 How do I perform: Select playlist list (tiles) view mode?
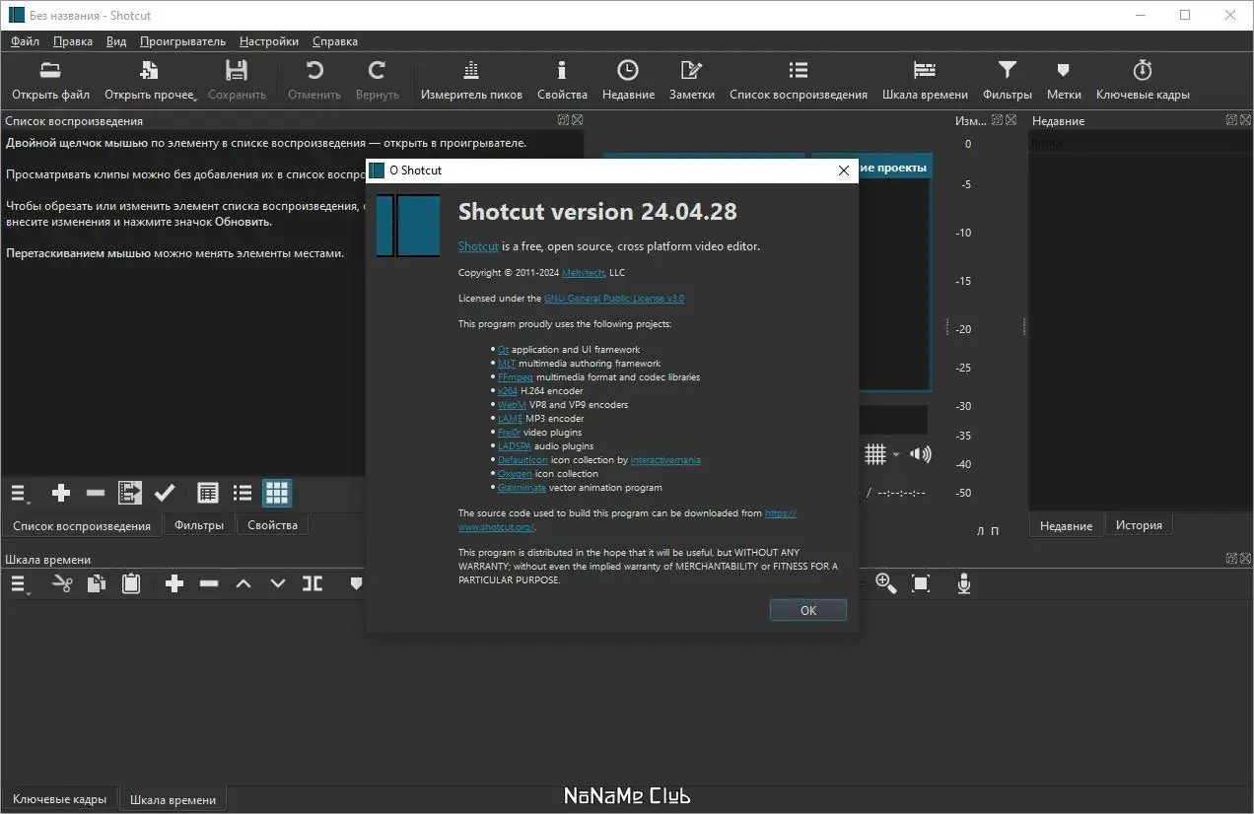pyautogui.click(x=243, y=493)
